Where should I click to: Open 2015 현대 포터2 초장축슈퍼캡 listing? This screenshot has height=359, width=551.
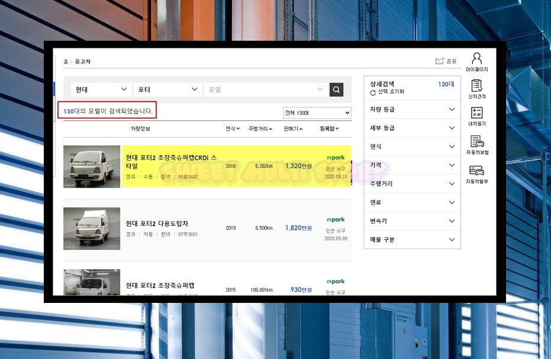coord(160,285)
